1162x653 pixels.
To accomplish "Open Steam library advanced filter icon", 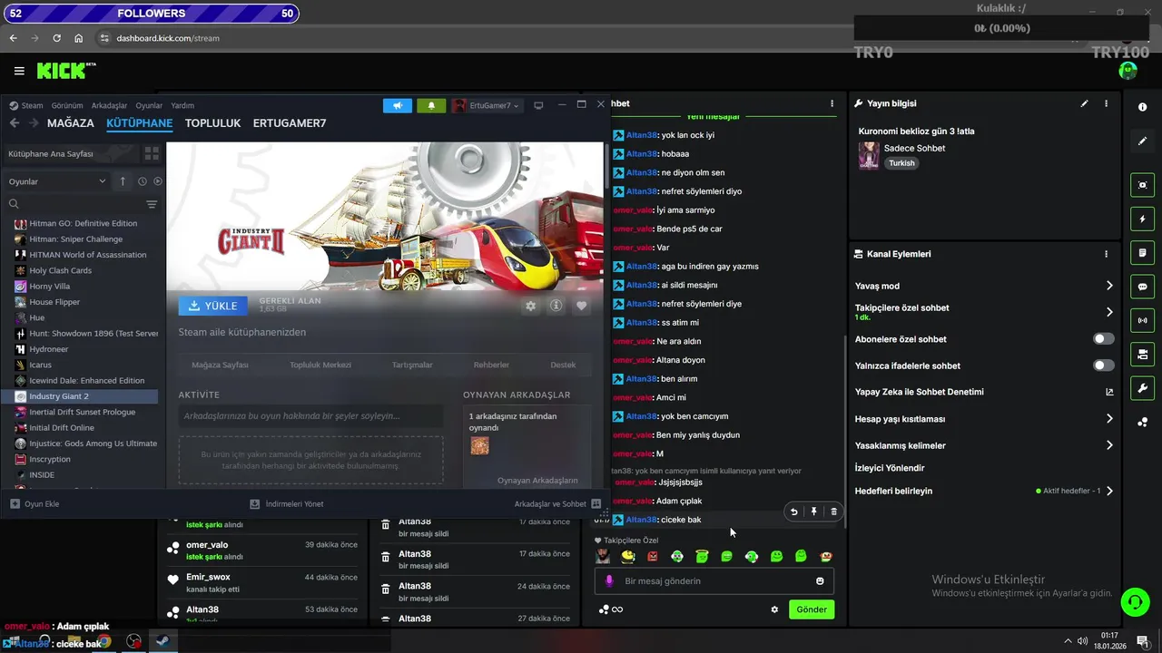I will pos(152,204).
